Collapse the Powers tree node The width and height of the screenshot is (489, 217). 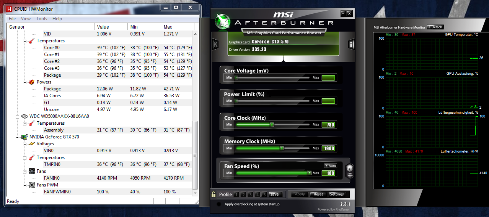point(25,82)
